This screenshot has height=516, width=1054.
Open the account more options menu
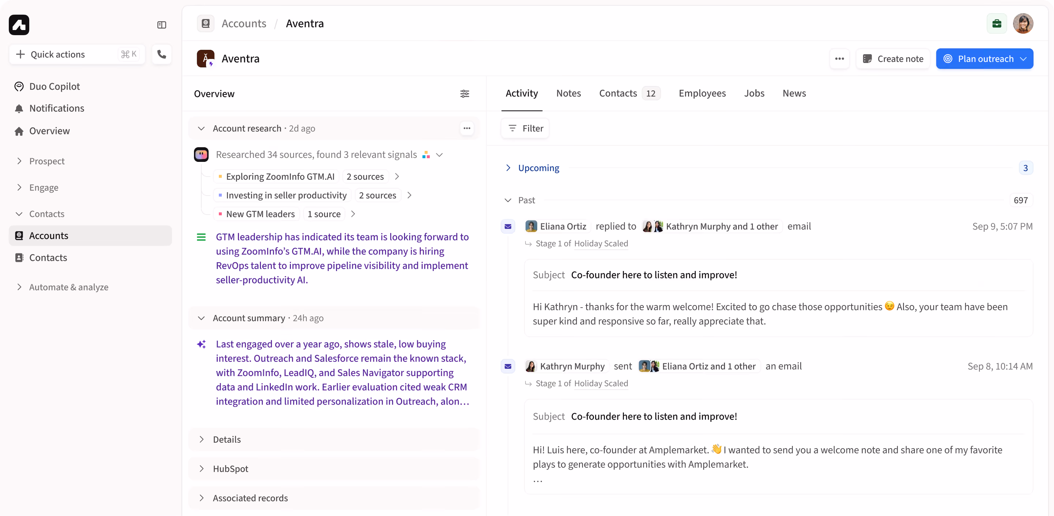click(840, 59)
